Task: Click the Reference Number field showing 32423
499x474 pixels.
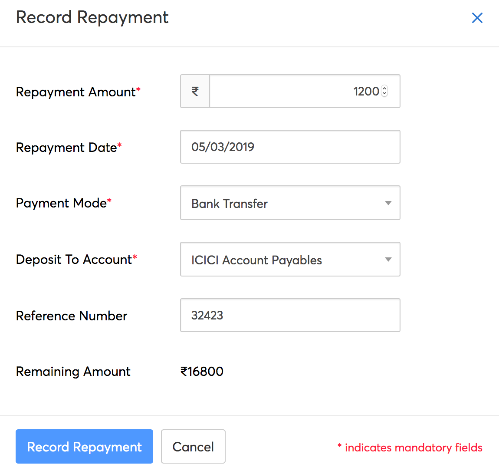Action: [x=290, y=315]
